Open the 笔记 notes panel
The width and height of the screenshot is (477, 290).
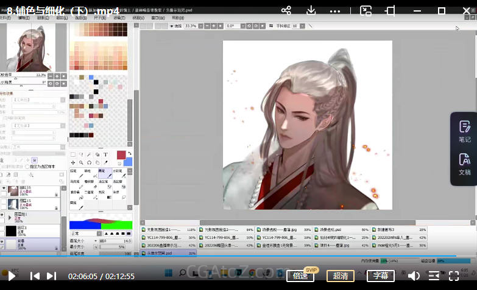464,131
